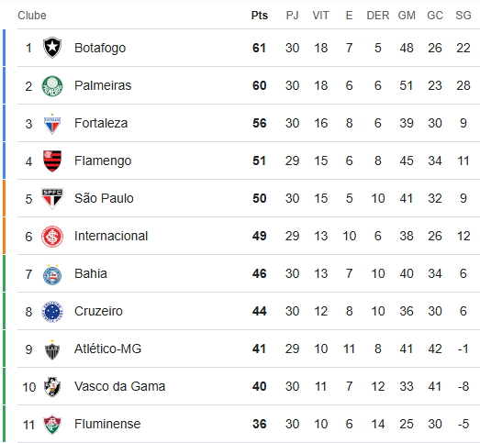The height and width of the screenshot is (443, 480).
Task: Open the Botafogo team name link
Action: 100,48
